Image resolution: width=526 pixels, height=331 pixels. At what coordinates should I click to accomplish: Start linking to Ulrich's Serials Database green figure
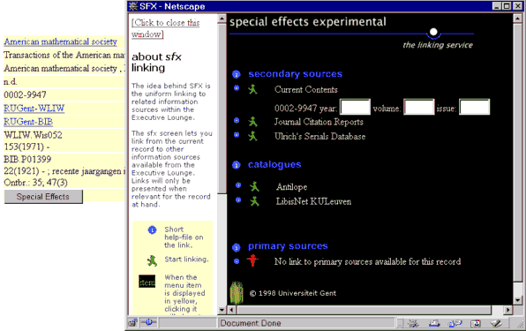(x=252, y=136)
